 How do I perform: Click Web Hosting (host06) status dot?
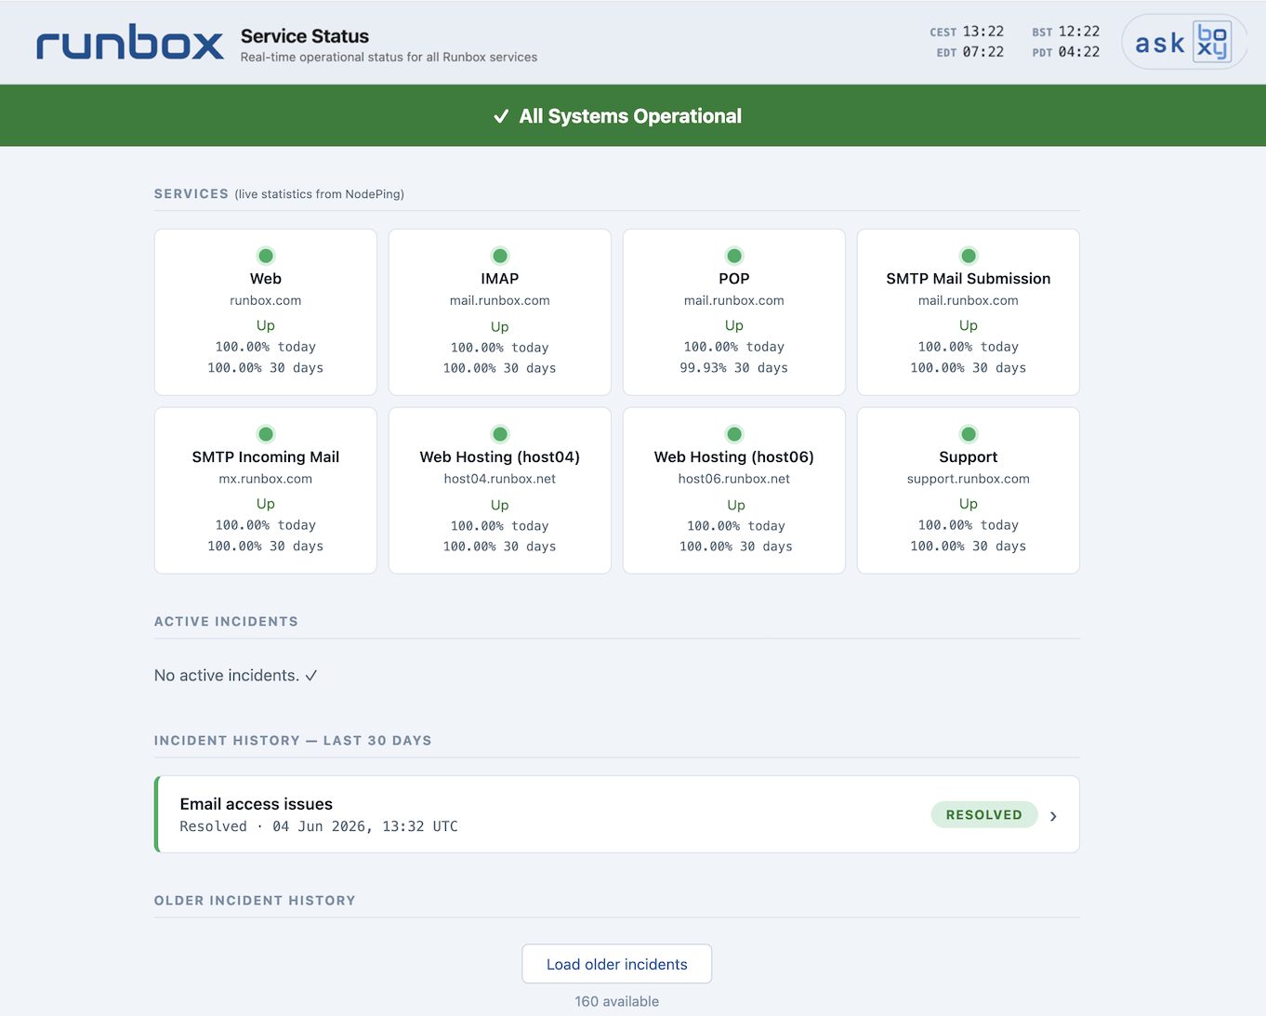coord(734,434)
